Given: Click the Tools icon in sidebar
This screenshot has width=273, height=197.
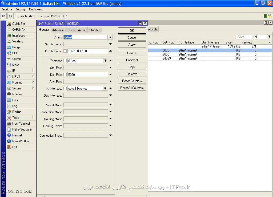Looking at the screenshot, I should coord(9,118).
